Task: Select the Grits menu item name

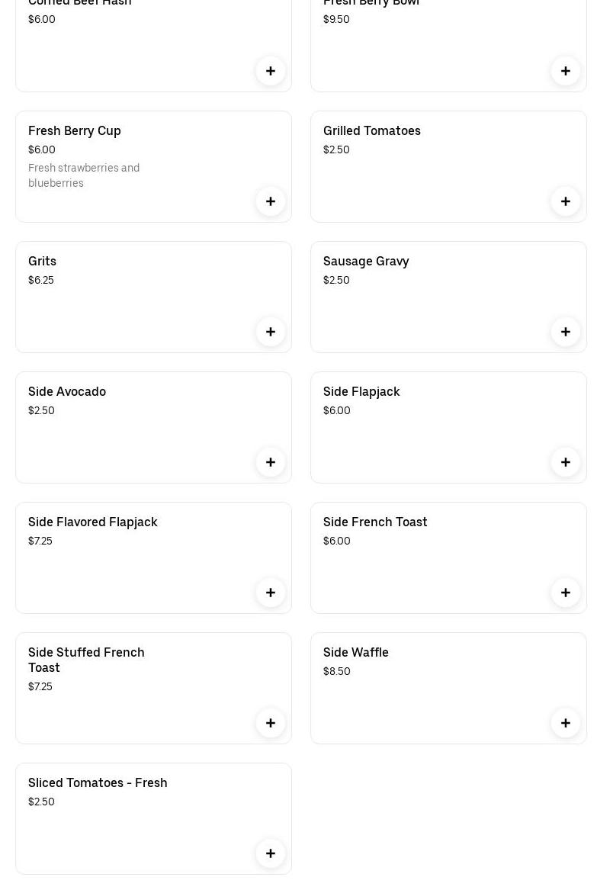Action: tap(43, 262)
